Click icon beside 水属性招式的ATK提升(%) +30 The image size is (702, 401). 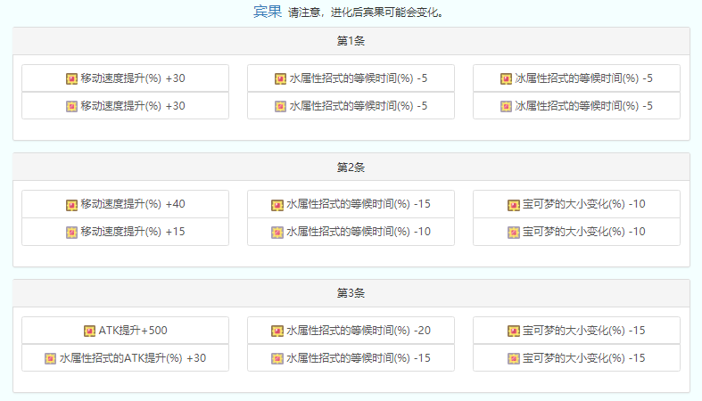coord(51,359)
